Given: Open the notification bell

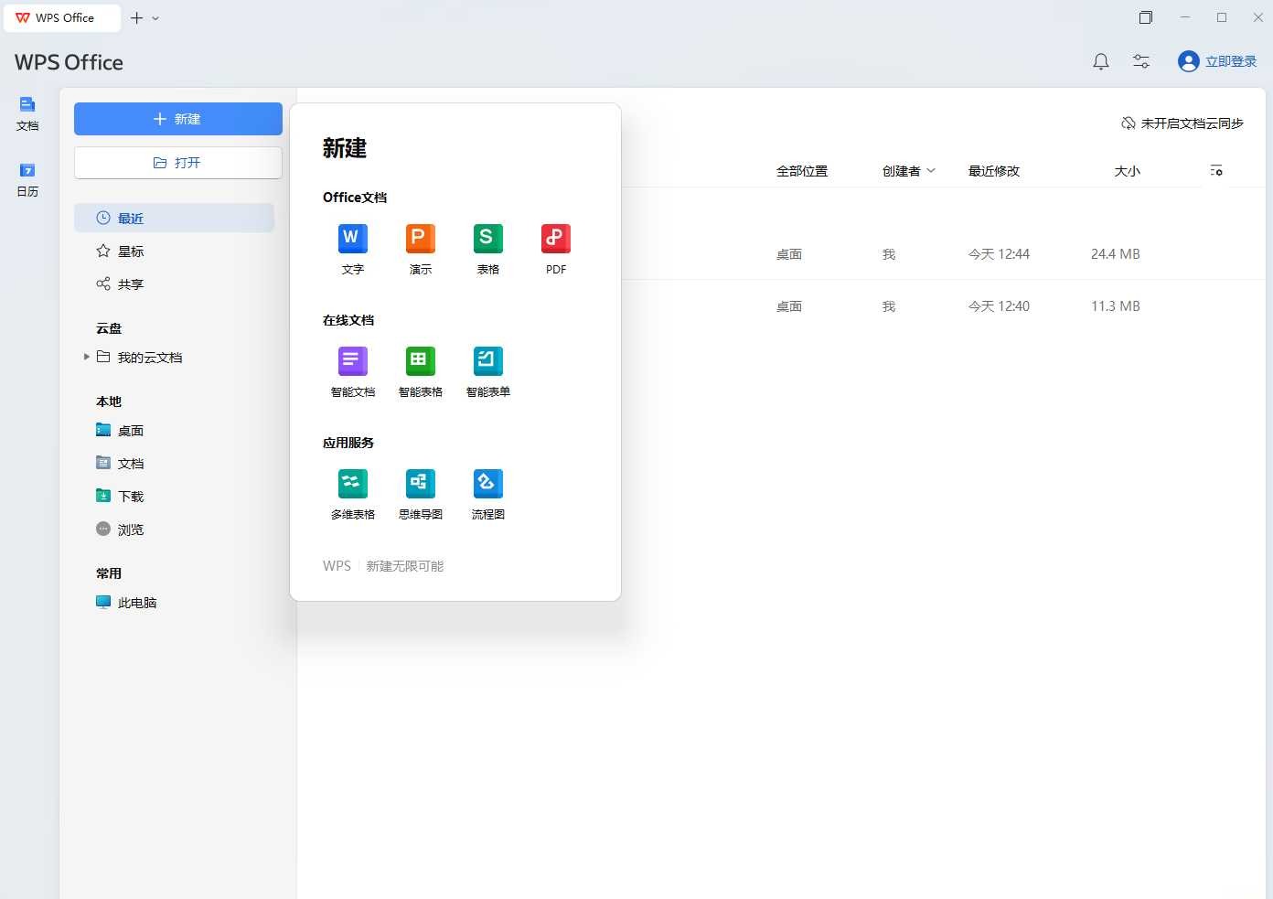Looking at the screenshot, I should tap(1101, 61).
